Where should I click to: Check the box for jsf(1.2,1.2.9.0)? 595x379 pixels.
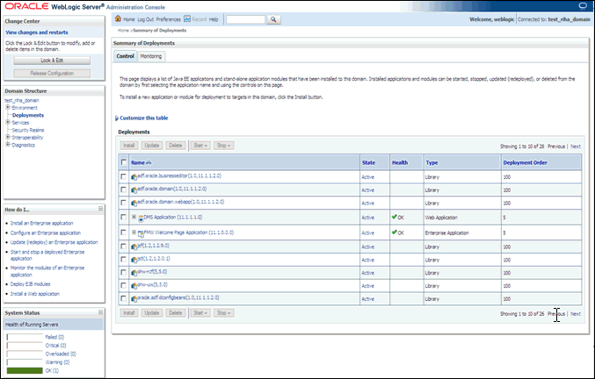123,247
